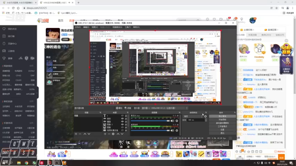
Task: Expand 全部 next to 手游休闲 section in sidebar
Action: tap(32, 123)
